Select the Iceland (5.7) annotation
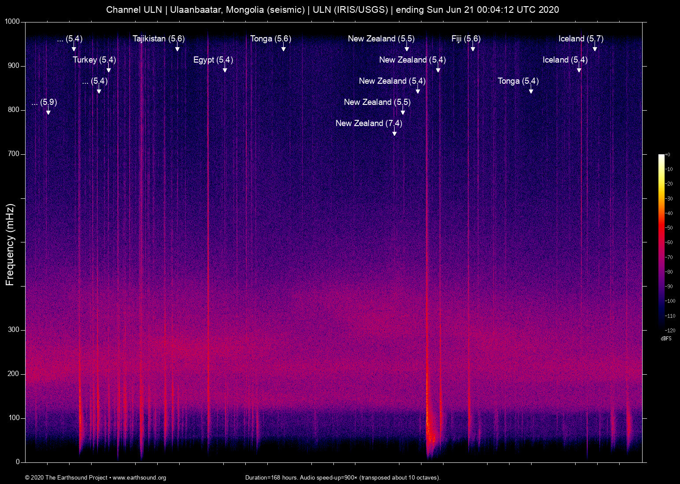Image resolution: width=680 pixels, height=484 pixels. click(581, 39)
